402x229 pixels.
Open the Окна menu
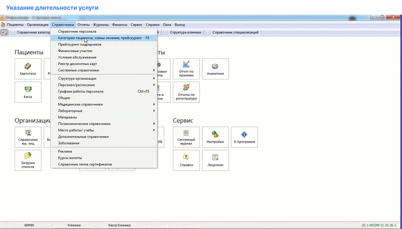tap(167, 25)
